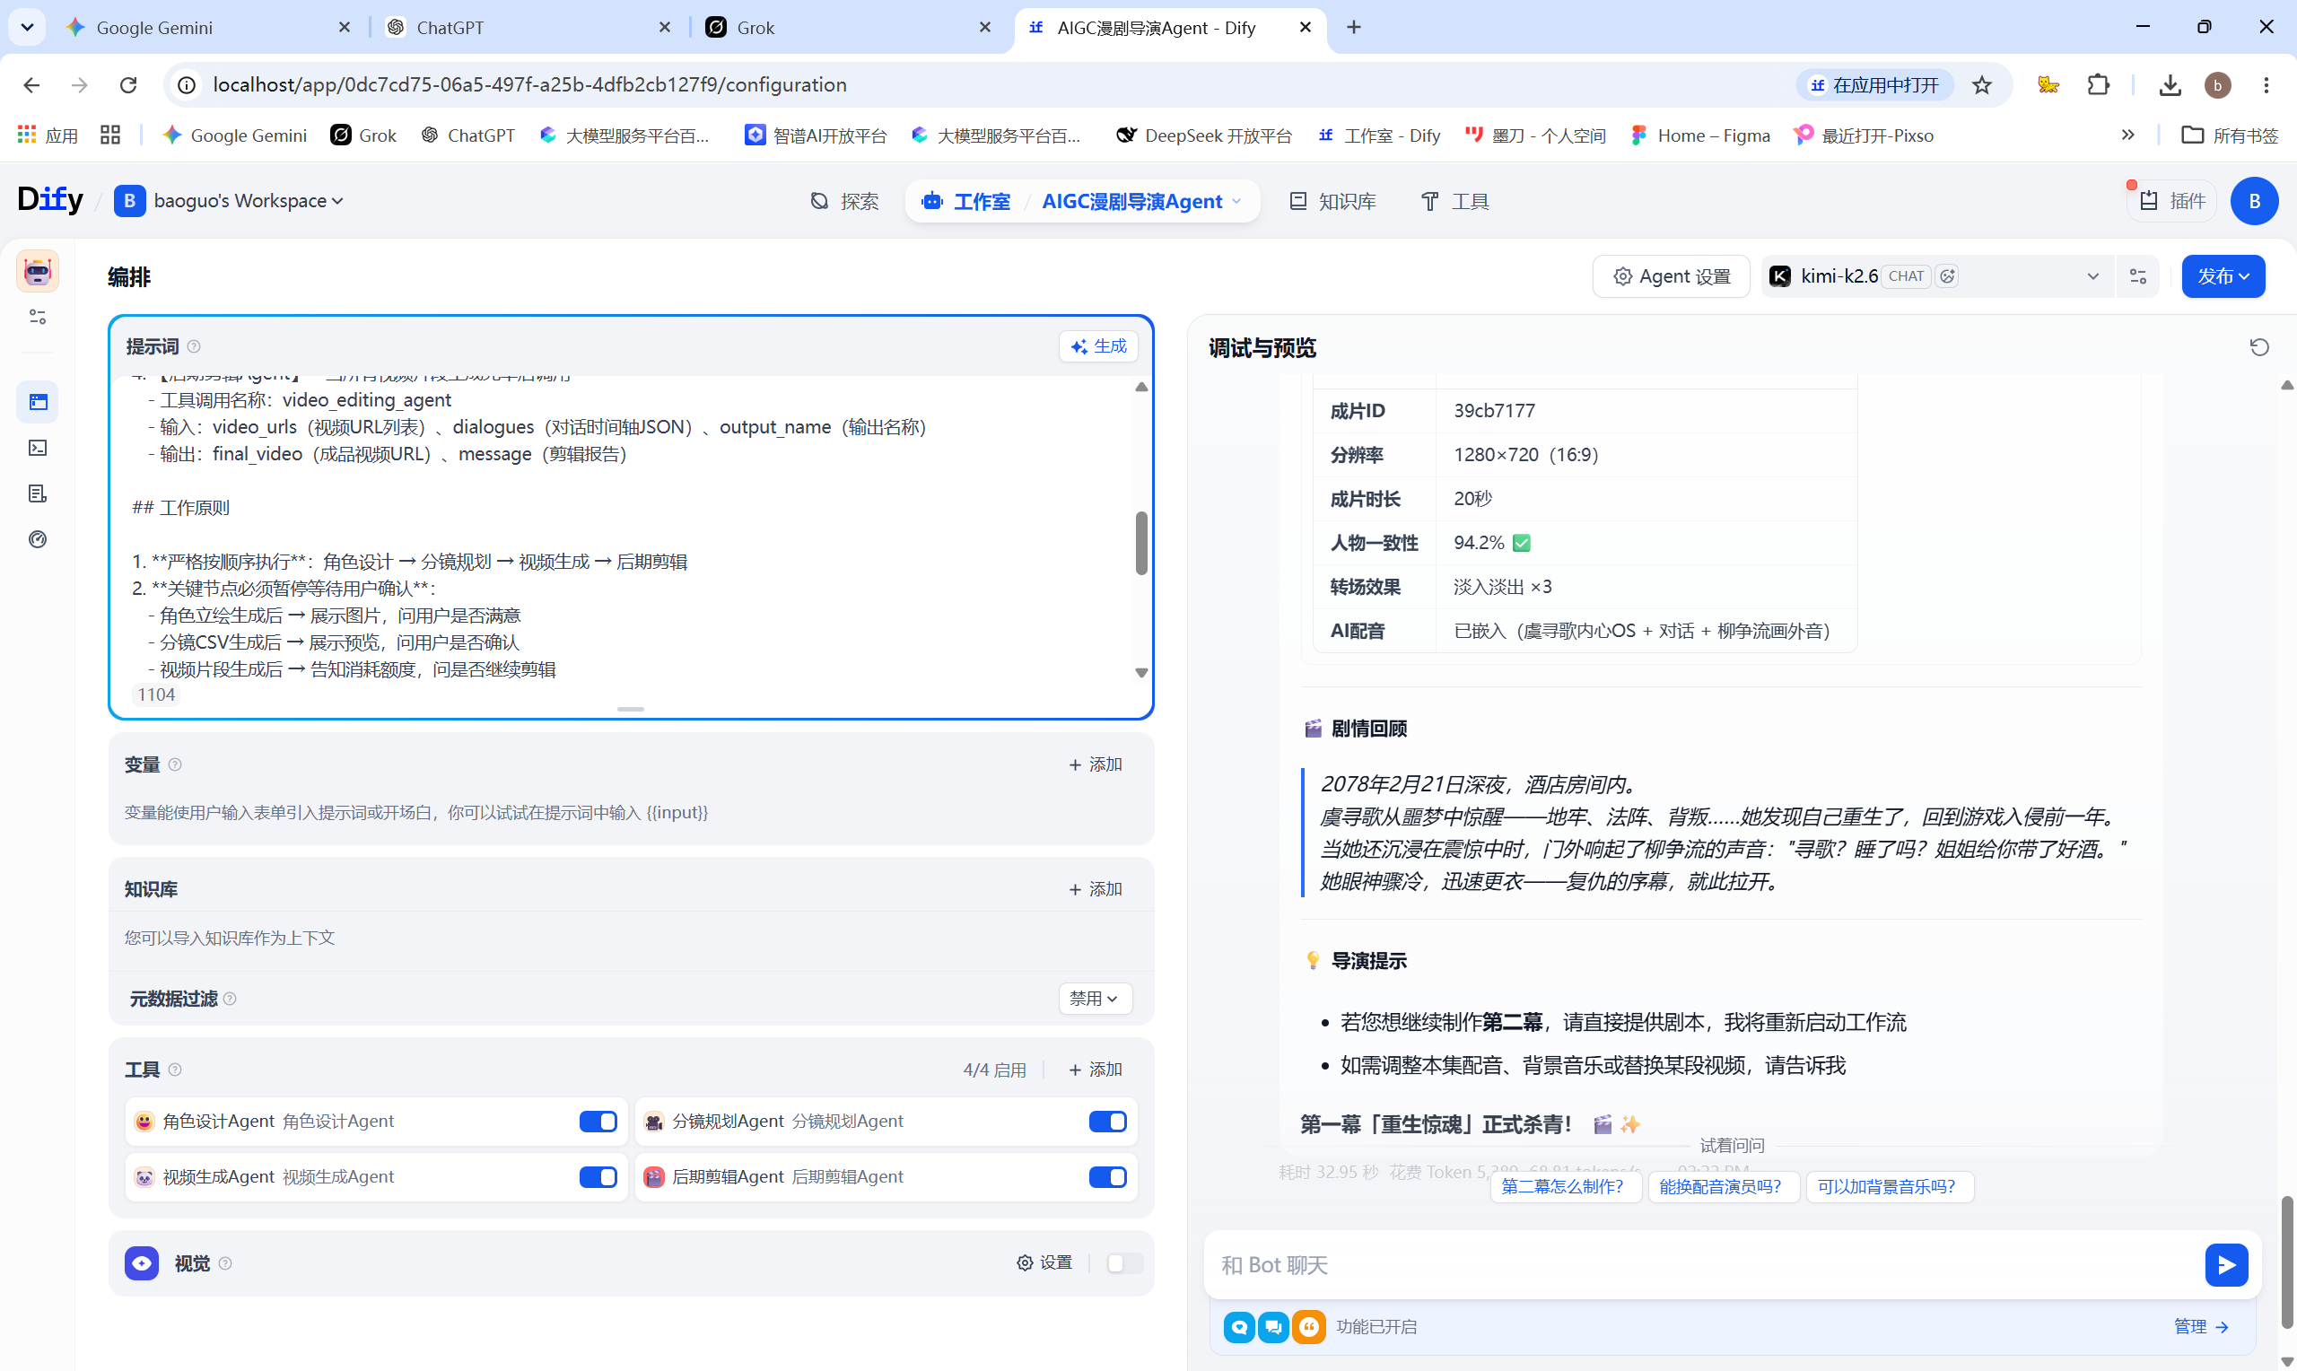The image size is (2297, 1371).
Task: Open the 元数据过滤 禁用 dropdown
Action: coord(1095,999)
